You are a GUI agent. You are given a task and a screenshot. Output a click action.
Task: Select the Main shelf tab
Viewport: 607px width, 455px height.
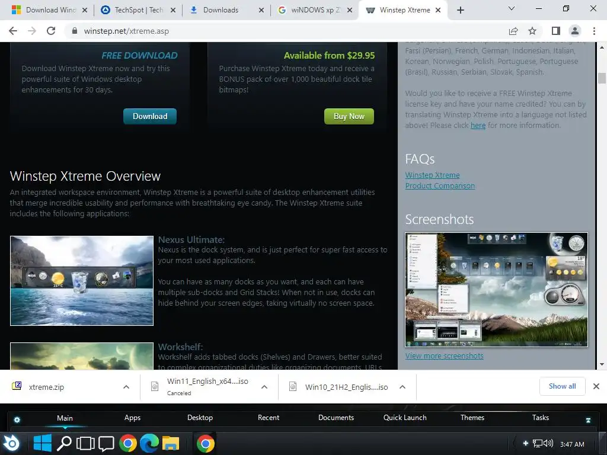(x=65, y=418)
